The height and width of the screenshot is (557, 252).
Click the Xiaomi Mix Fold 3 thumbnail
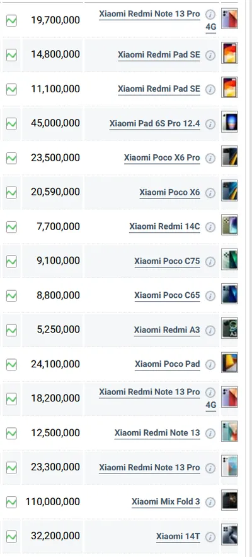(229, 500)
